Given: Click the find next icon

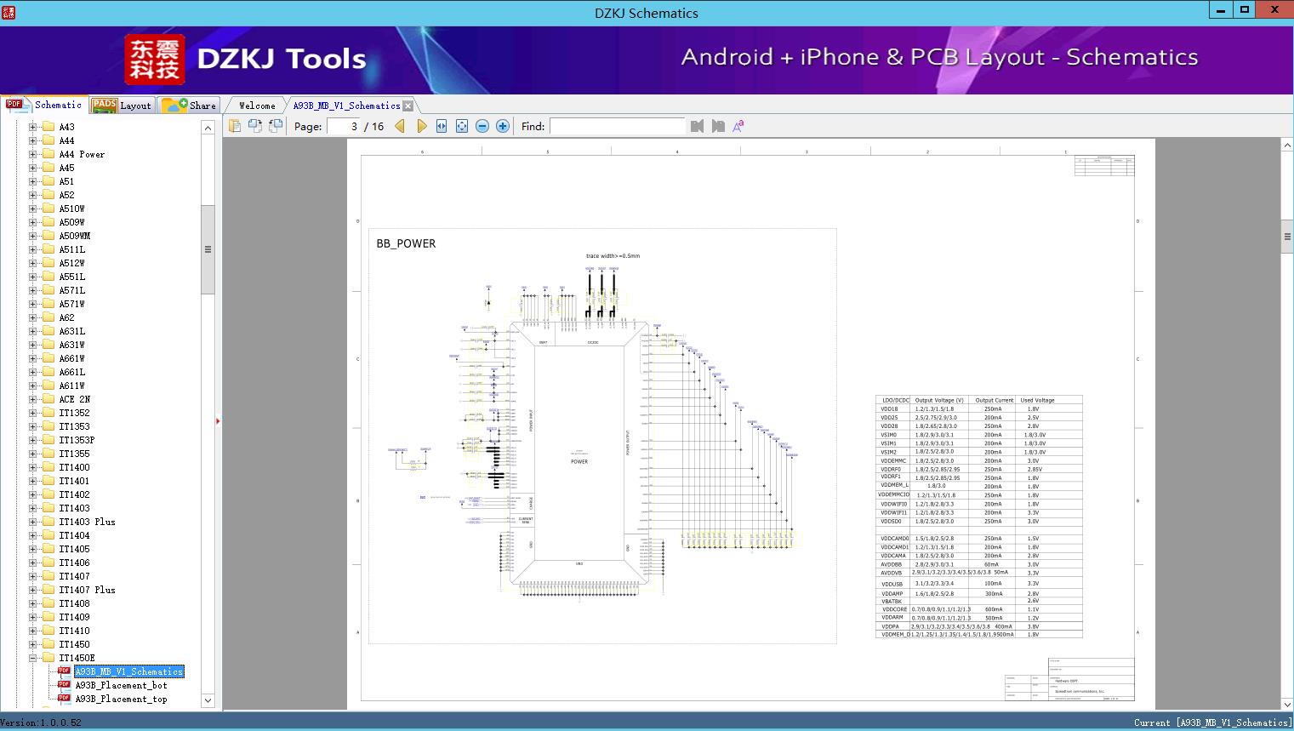Looking at the screenshot, I should pos(718,126).
